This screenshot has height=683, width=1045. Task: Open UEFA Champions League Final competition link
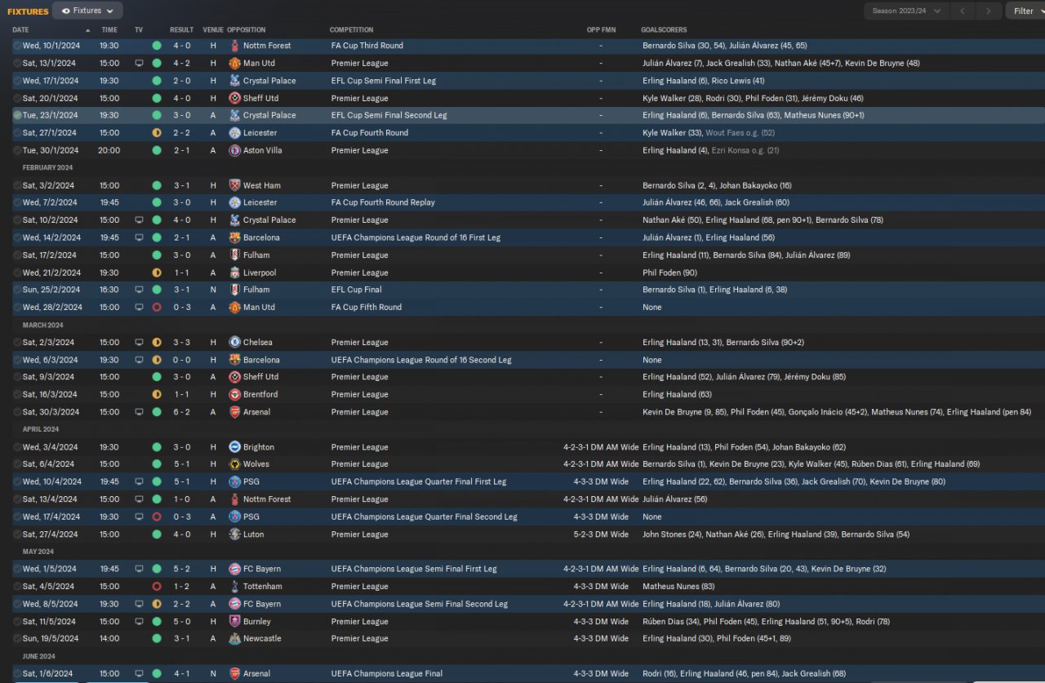[x=387, y=674]
